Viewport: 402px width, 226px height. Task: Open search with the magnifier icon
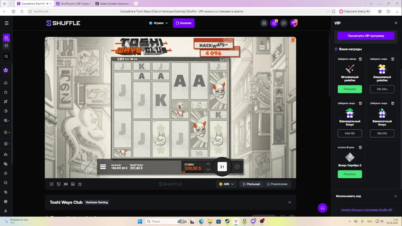(6, 56)
